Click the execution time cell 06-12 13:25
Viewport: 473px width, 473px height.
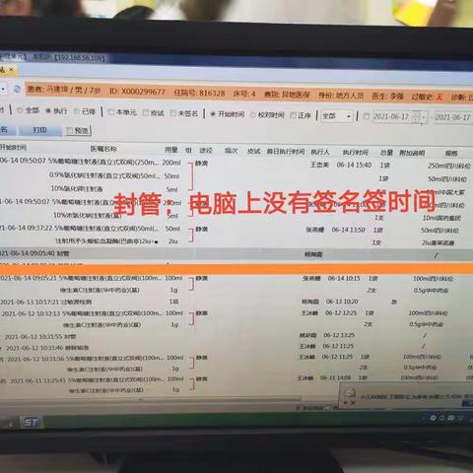(x=339, y=335)
